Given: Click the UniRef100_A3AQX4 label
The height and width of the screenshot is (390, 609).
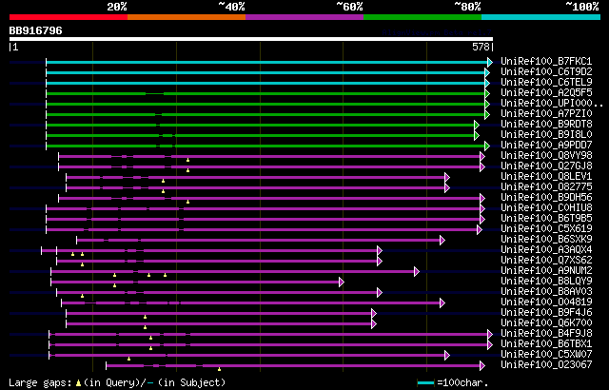Looking at the screenshot, I should click(546, 250).
